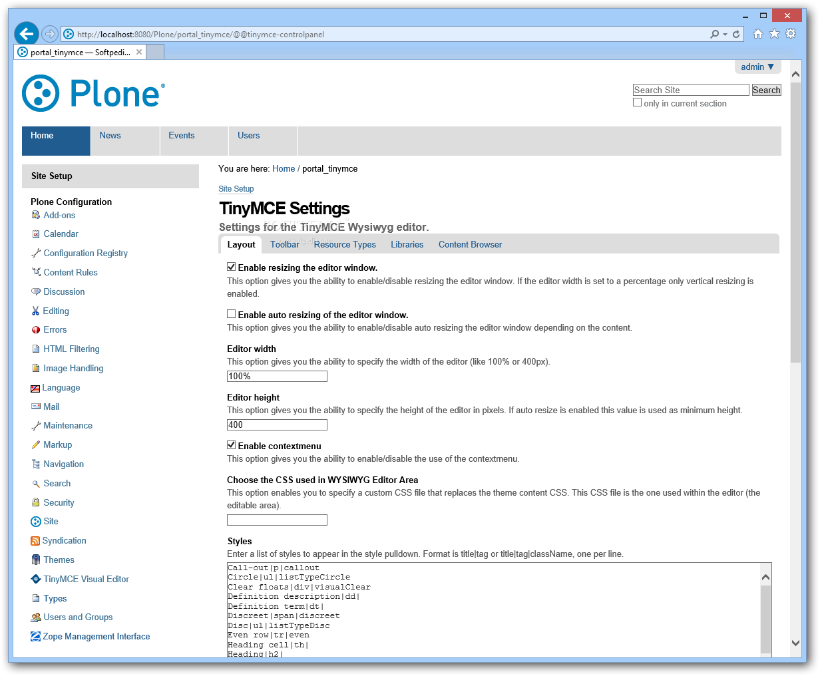Click the CSS file input field
Screen dimensions: 820x676
tap(277, 520)
